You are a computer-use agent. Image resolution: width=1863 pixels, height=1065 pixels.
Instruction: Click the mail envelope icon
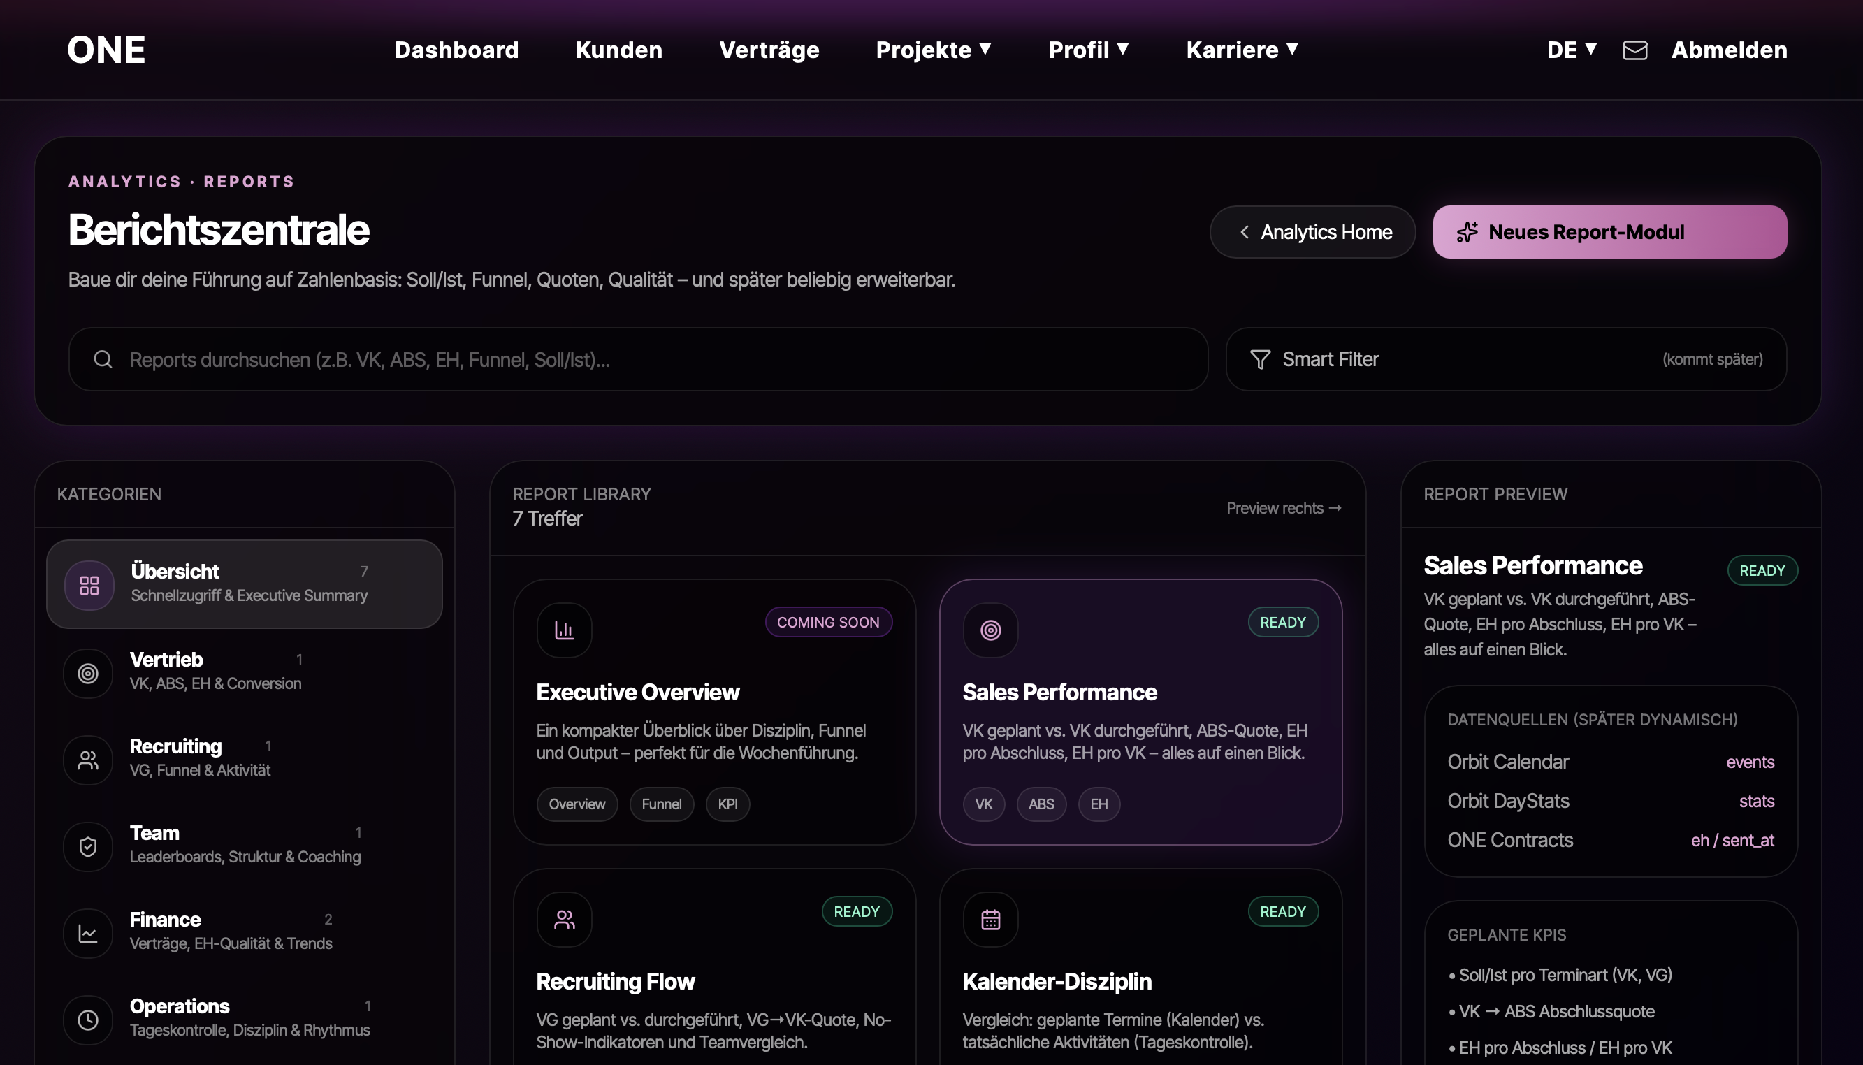pyautogui.click(x=1634, y=50)
